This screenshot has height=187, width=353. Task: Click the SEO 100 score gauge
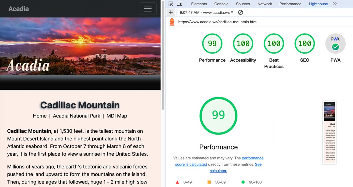[x=304, y=44]
